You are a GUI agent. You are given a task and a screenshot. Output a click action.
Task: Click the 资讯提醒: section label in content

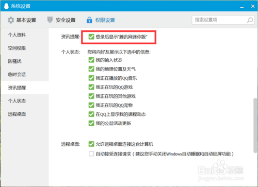click(71, 37)
